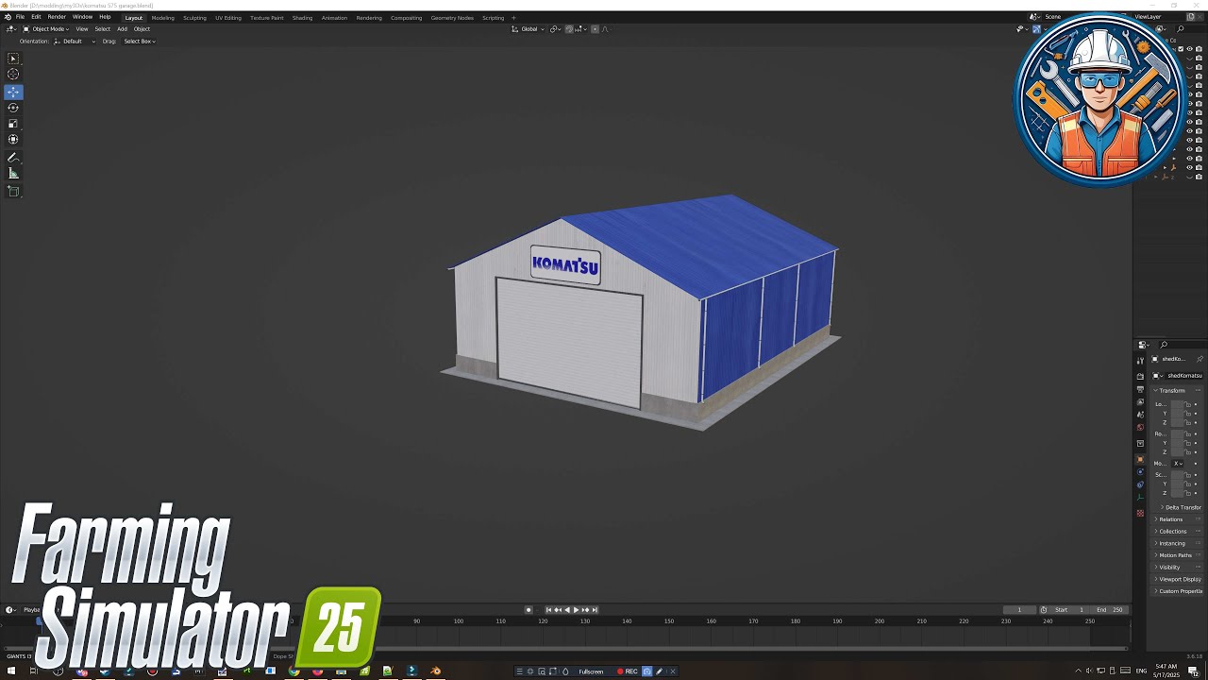Open the Global transform orientation dropdown
This screenshot has width=1208, height=680.
pos(528,29)
